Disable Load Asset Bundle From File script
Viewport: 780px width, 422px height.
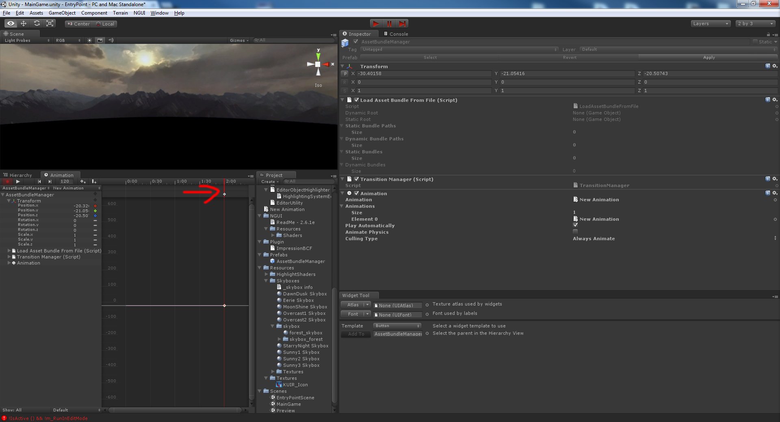(x=356, y=100)
